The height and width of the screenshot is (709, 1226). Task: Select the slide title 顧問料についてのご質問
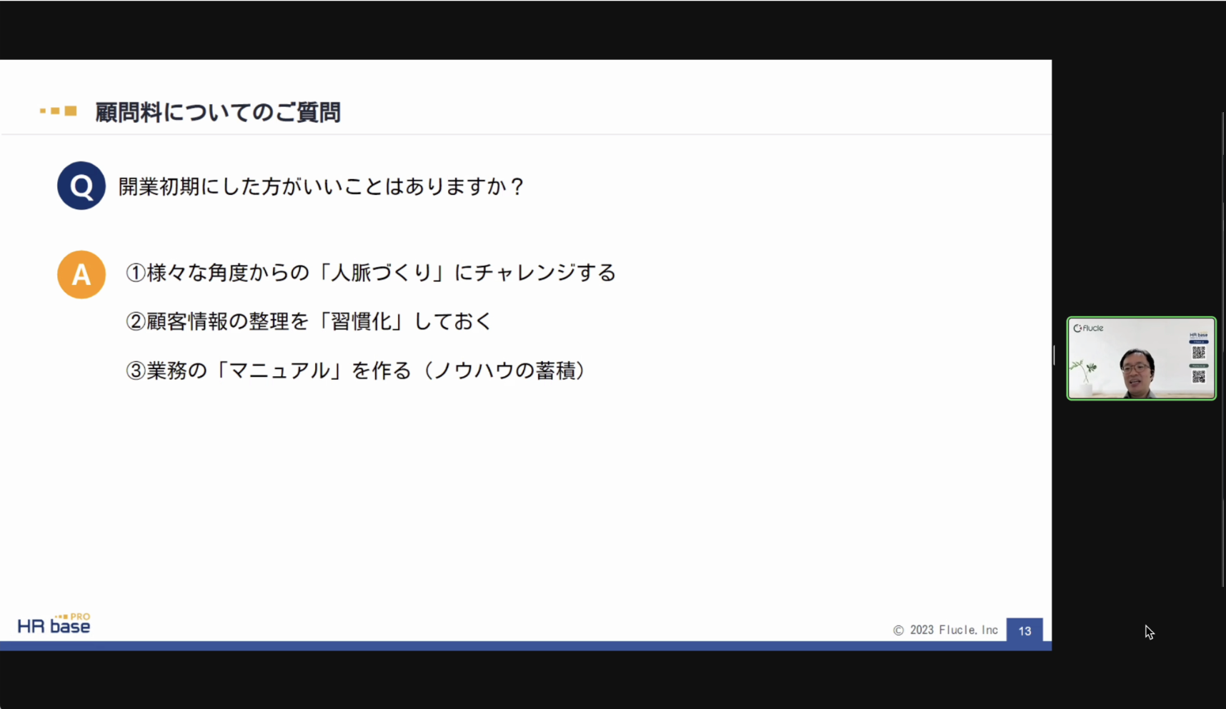click(x=216, y=112)
